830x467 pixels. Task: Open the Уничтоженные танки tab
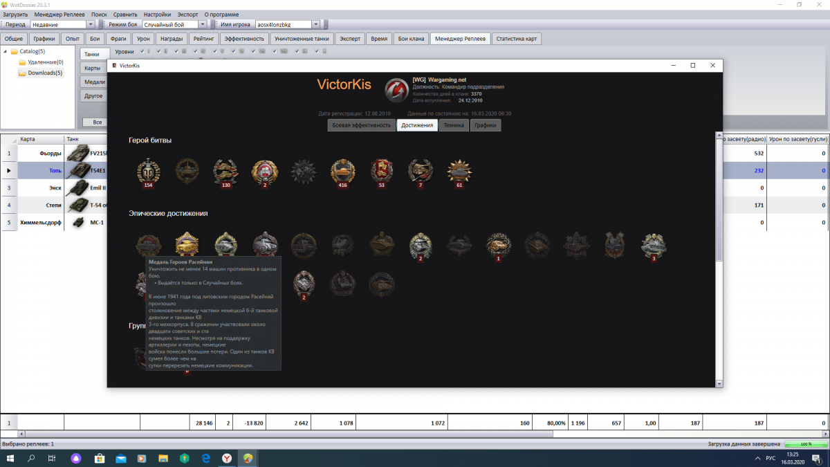(x=302, y=39)
